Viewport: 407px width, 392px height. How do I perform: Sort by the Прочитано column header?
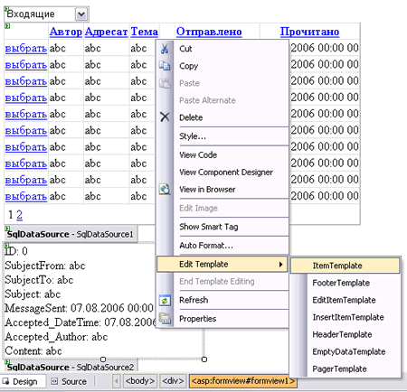[x=309, y=32]
